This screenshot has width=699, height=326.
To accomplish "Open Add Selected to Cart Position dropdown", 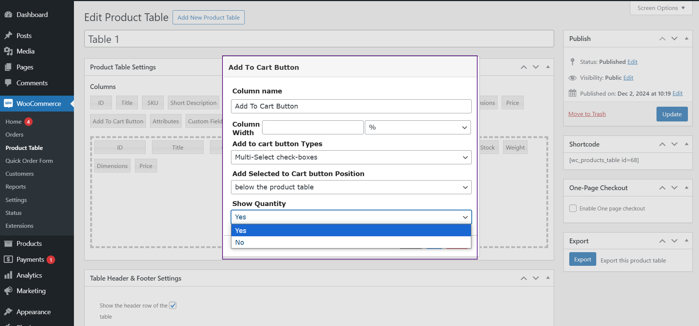I will pos(351,187).
